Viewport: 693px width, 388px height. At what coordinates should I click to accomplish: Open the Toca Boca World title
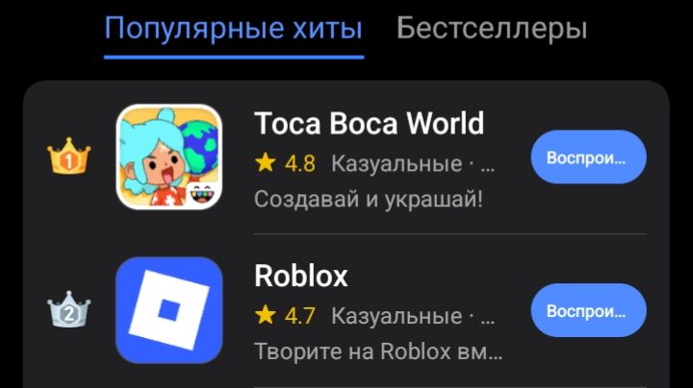point(369,123)
